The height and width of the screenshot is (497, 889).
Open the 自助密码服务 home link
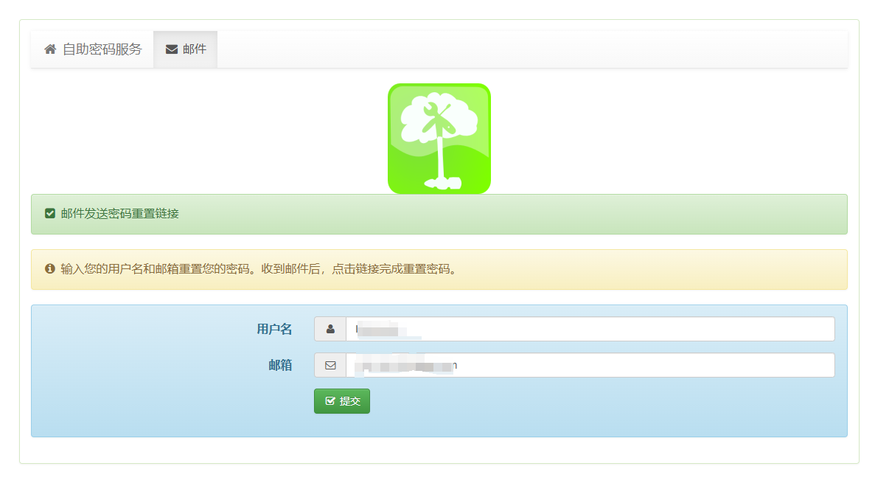click(93, 49)
